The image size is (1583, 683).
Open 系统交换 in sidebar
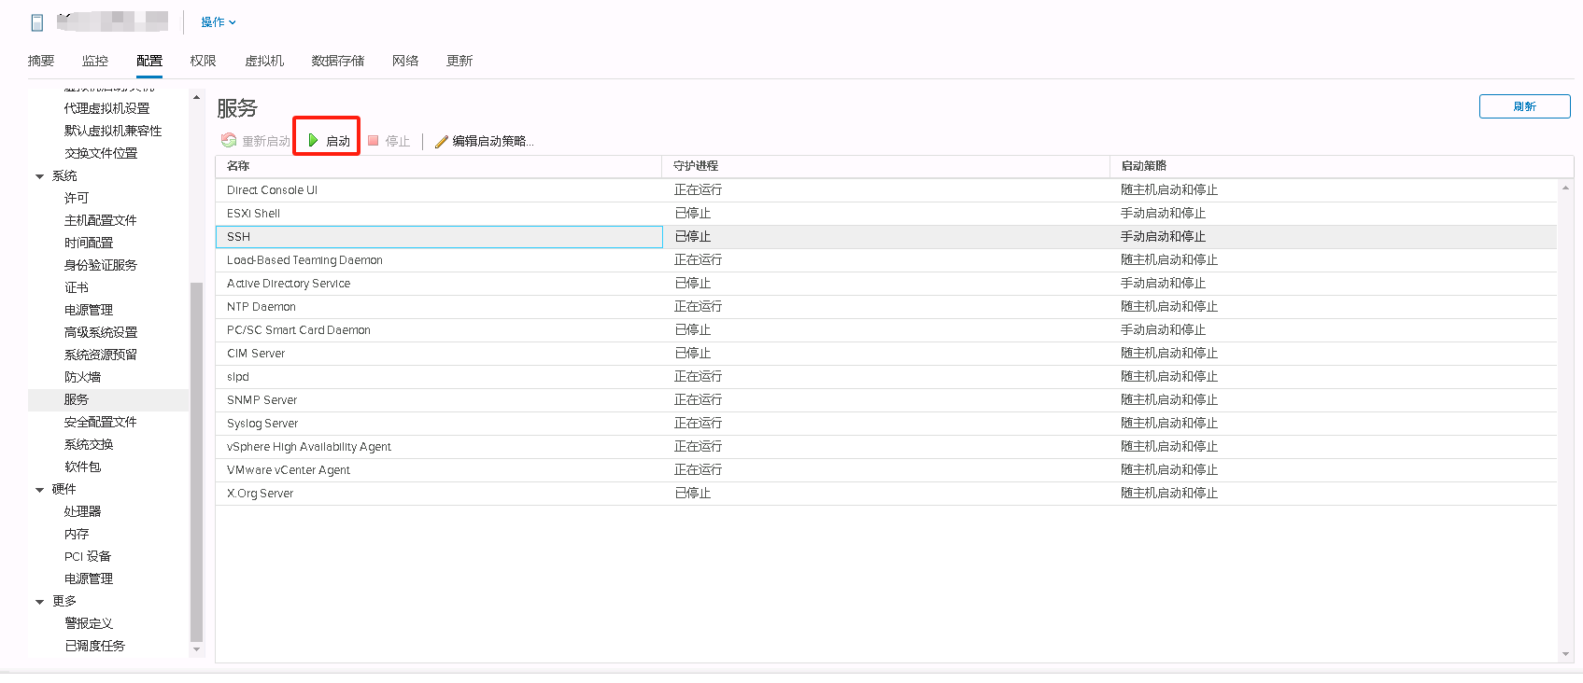point(89,444)
